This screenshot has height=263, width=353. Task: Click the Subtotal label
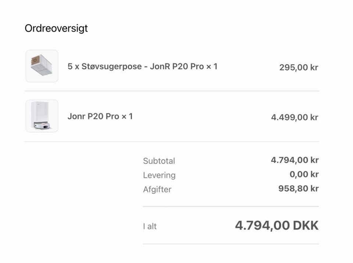click(159, 161)
